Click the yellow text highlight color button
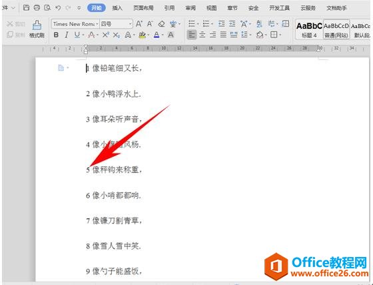This screenshot has width=373, height=285. tap(143, 35)
